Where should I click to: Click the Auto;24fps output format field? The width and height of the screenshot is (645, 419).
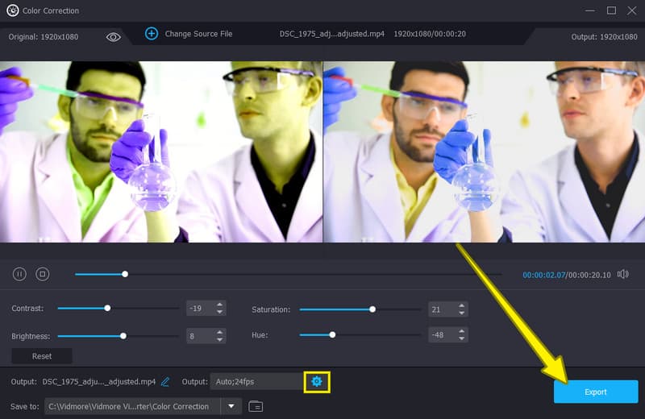(254, 381)
